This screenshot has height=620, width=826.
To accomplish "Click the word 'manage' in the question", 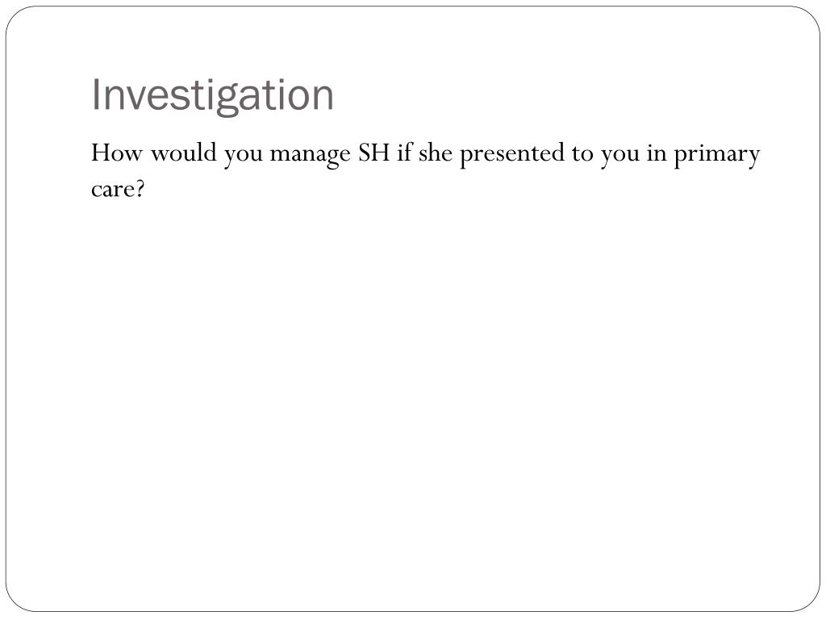I will tap(310, 156).
